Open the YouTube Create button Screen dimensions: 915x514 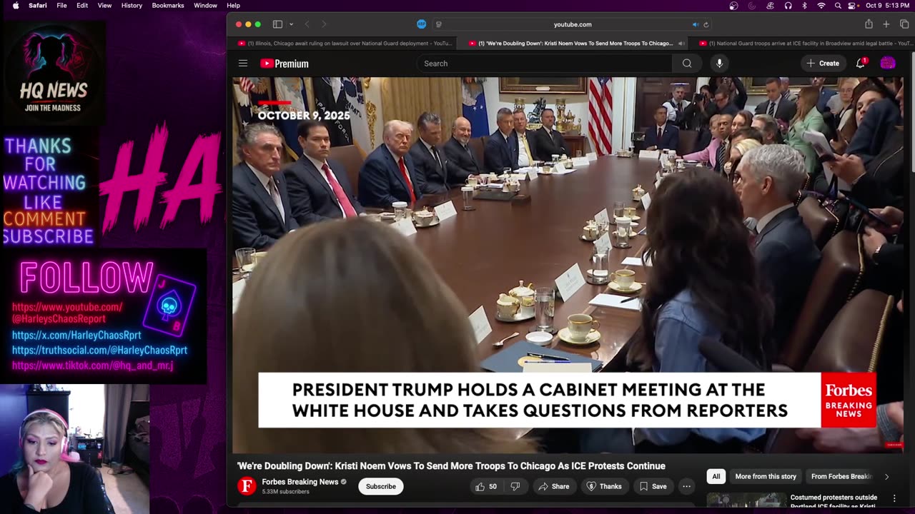823,64
